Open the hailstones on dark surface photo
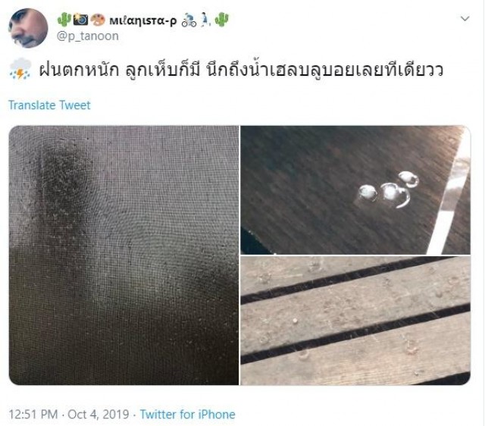 (355, 190)
